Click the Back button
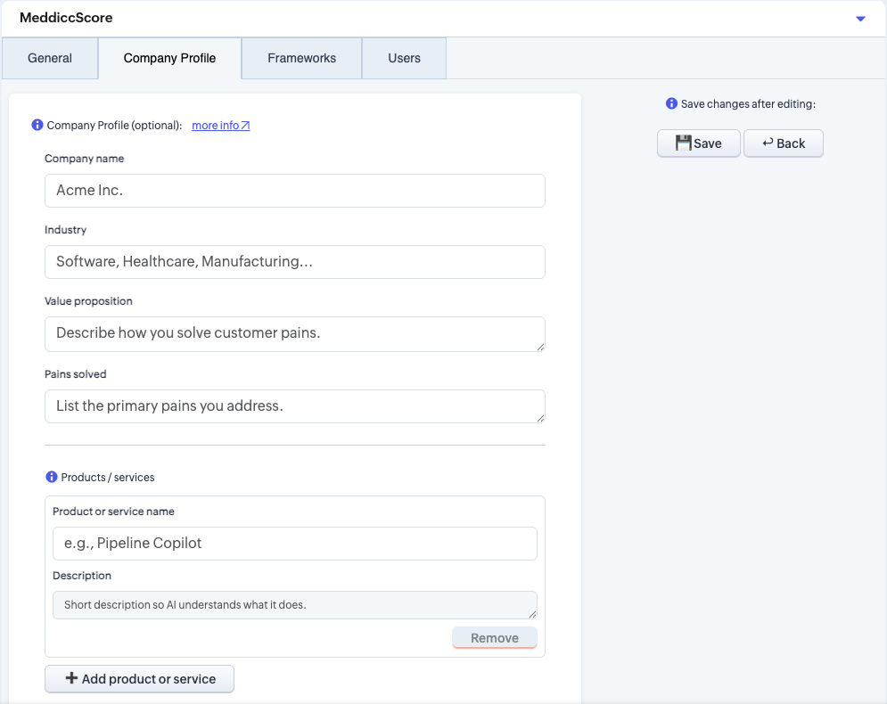This screenshot has height=704, width=887. [x=783, y=143]
